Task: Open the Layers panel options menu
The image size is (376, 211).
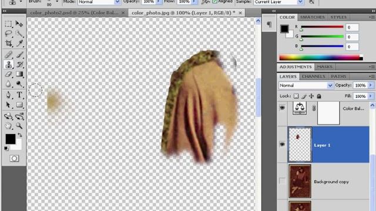Action: point(372,76)
